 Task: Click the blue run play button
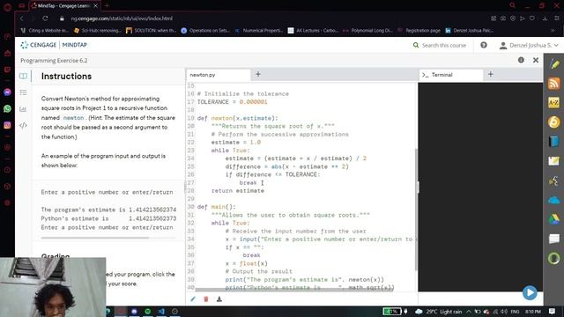[530, 292]
